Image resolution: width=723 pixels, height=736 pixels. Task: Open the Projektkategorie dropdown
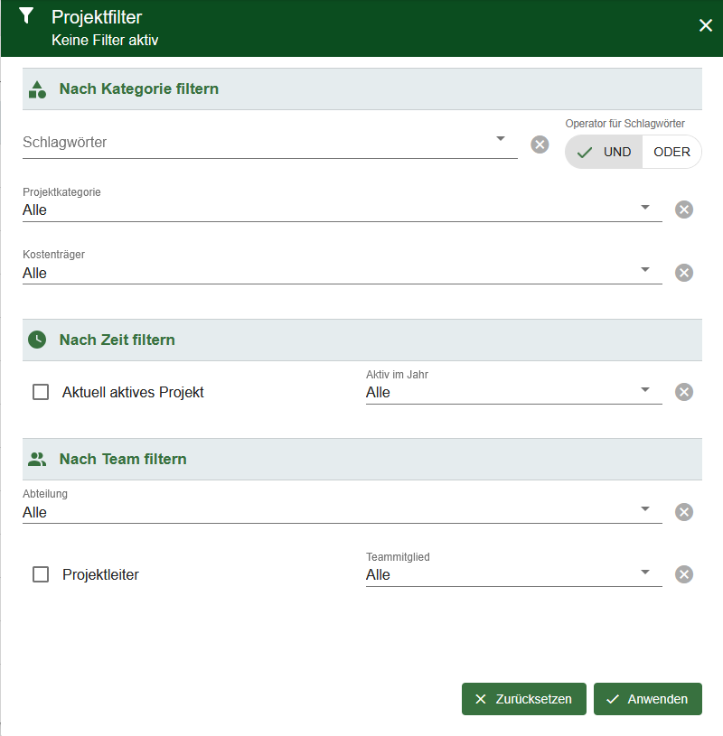pyautogui.click(x=644, y=208)
